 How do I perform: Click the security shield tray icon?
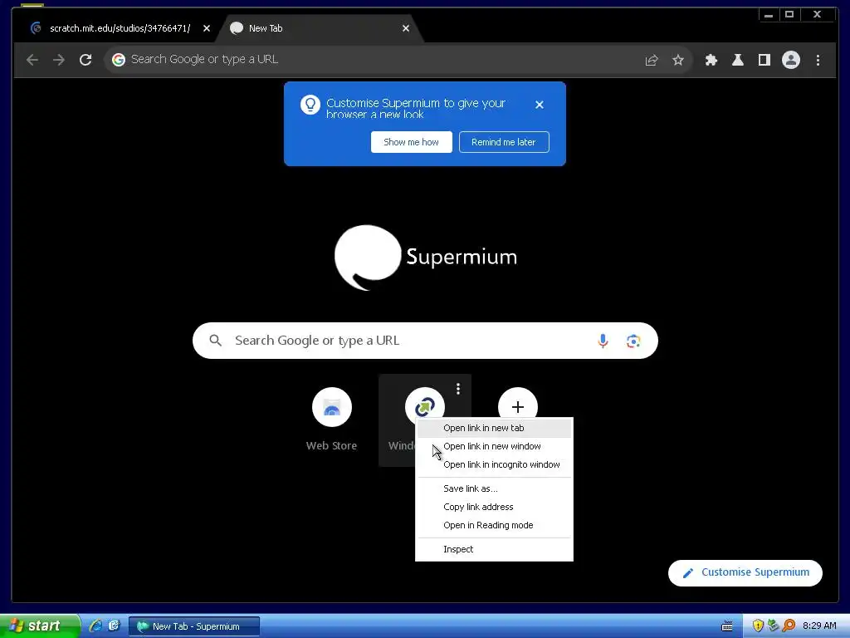pyautogui.click(x=758, y=626)
